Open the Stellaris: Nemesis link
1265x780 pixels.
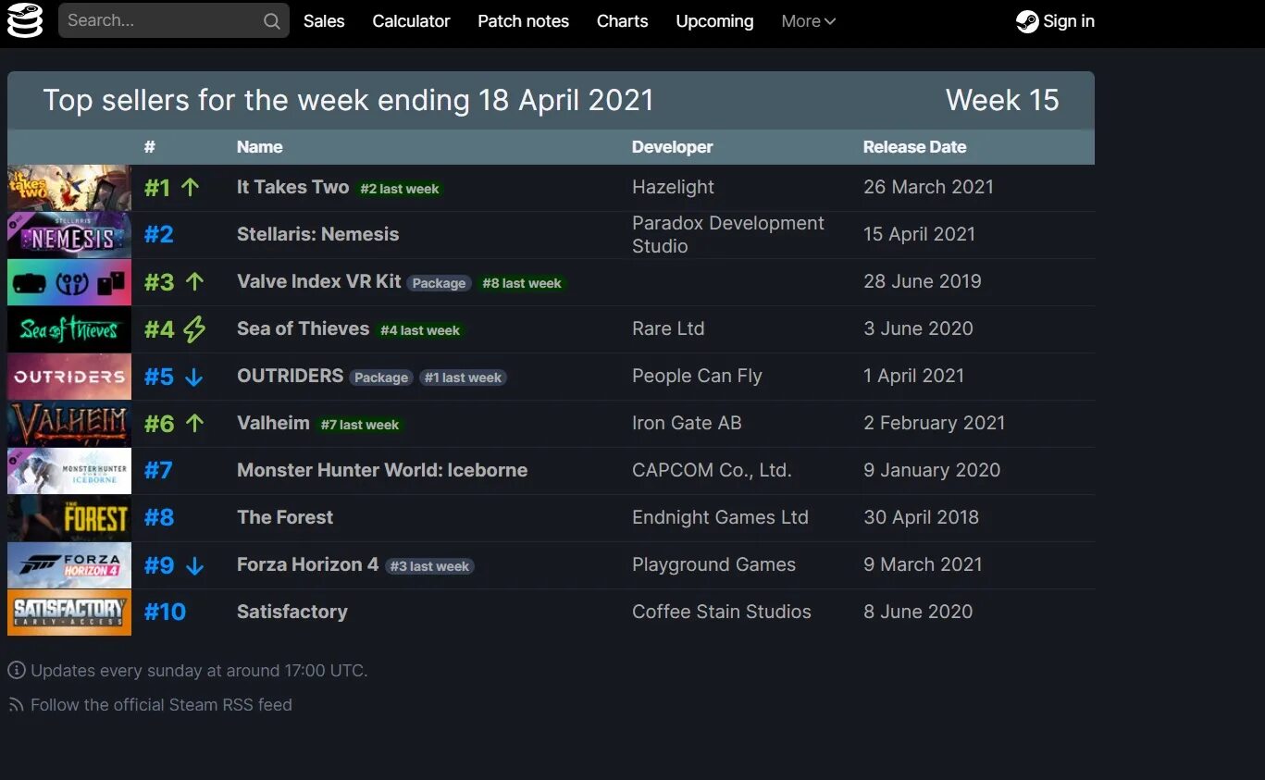pos(317,234)
